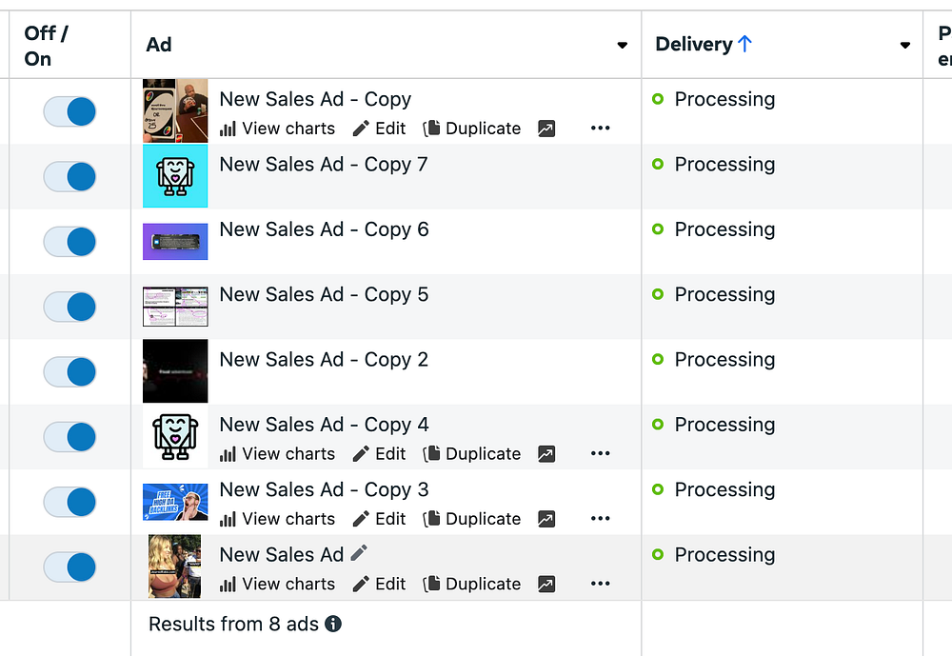Viewport: 952px width, 656px height.
Task: Open chart icon for New Sales Ad - Copy
Action: pyautogui.click(x=546, y=129)
